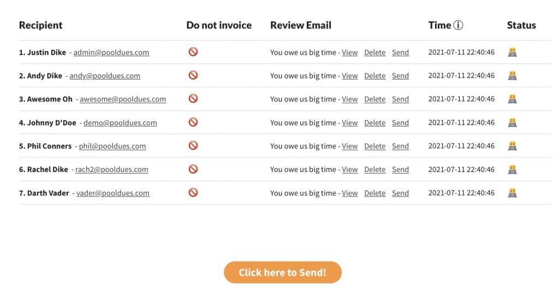This screenshot has height=308, width=559.
Task: Delete the email for Andy Dike
Action: 374,76
